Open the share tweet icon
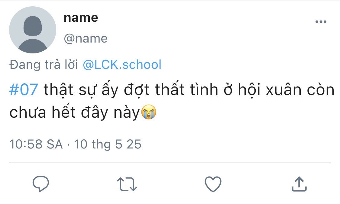Viewport: 340px width, 204px height. coord(299,184)
